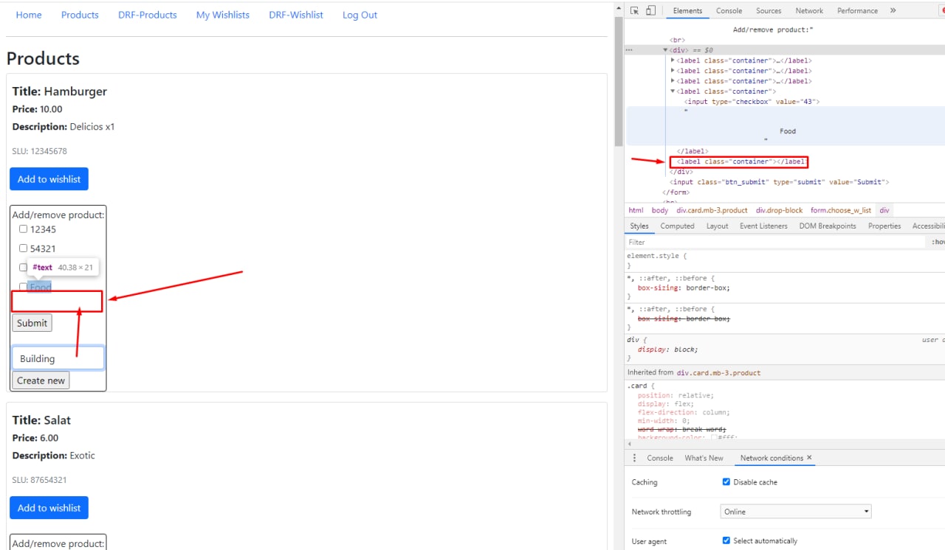The width and height of the screenshot is (945, 550).
Task: Add Salat to wishlist with blue button
Action: pyautogui.click(x=49, y=508)
